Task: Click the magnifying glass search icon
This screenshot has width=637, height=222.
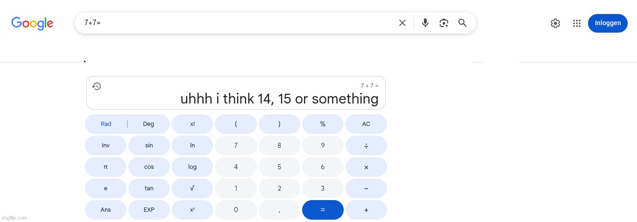Action: point(462,23)
